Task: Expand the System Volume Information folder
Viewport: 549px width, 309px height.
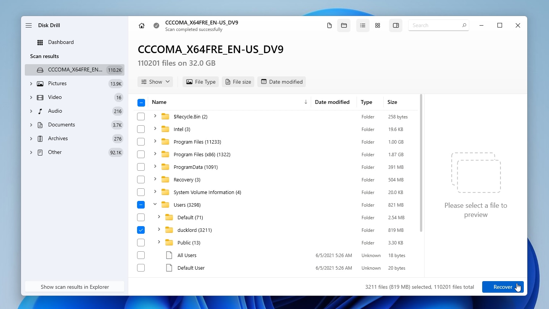Action: tap(155, 192)
